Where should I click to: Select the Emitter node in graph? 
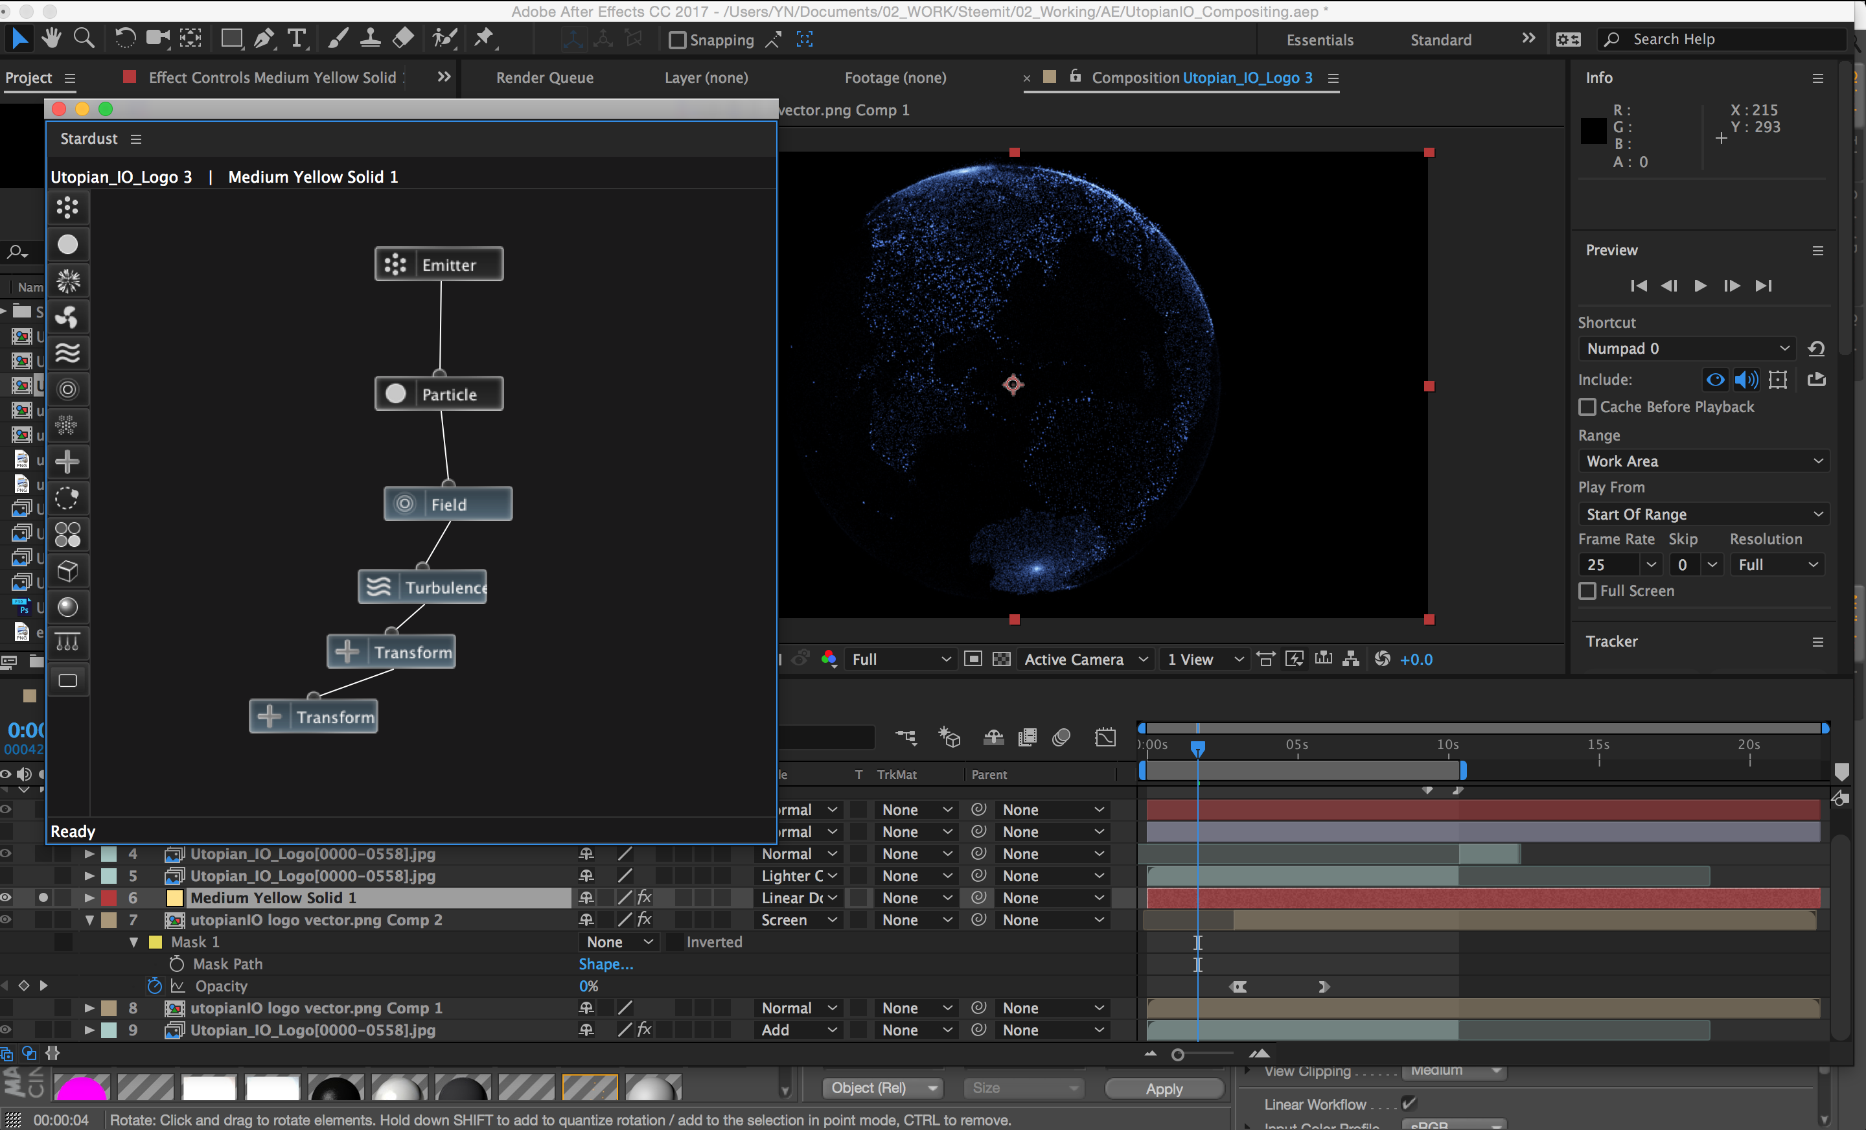pyautogui.click(x=439, y=264)
